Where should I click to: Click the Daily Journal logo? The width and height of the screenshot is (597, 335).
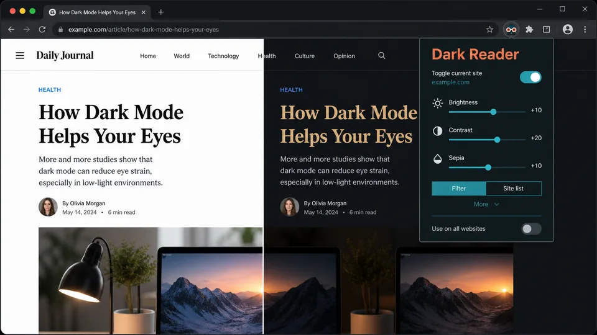click(65, 55)
